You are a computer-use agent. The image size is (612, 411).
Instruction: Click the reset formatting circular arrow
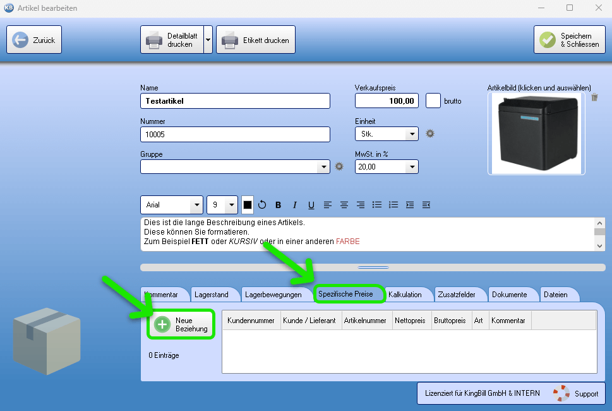click(x=262, y=205)
